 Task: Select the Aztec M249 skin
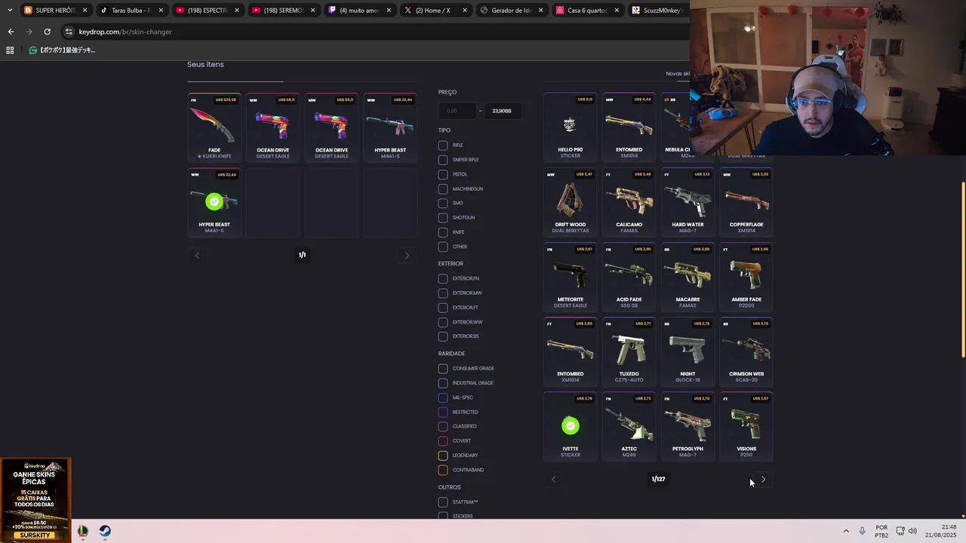pos(629,426)
